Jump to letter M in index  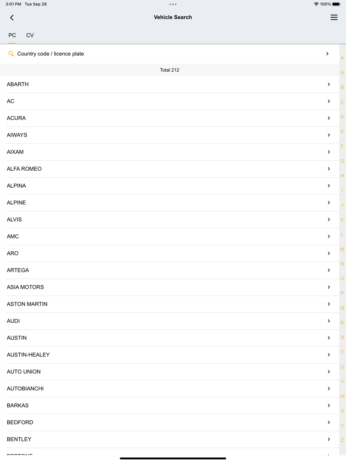pos(342,249)
